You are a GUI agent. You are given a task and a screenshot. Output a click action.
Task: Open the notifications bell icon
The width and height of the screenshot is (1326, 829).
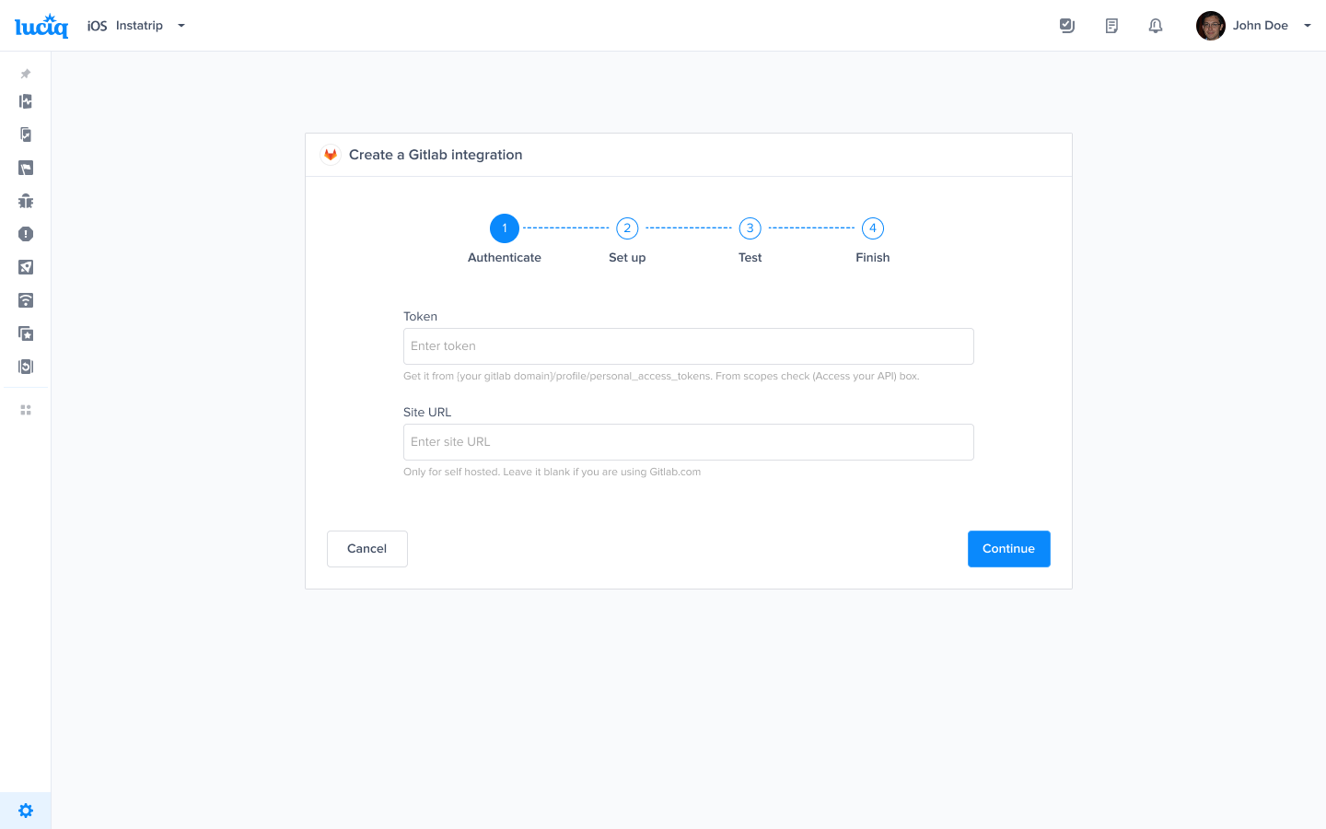click(1156, 26)
